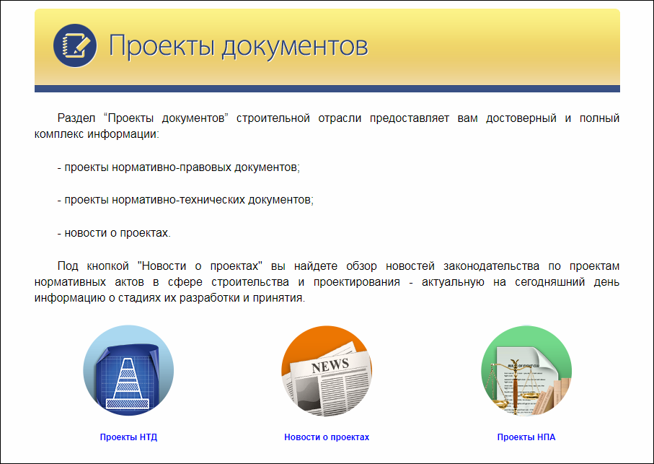Image resolution: width=654 pixels, height=464 pixels.
Task: Click the dark blue stripe under header
Action: coord(327,89)
